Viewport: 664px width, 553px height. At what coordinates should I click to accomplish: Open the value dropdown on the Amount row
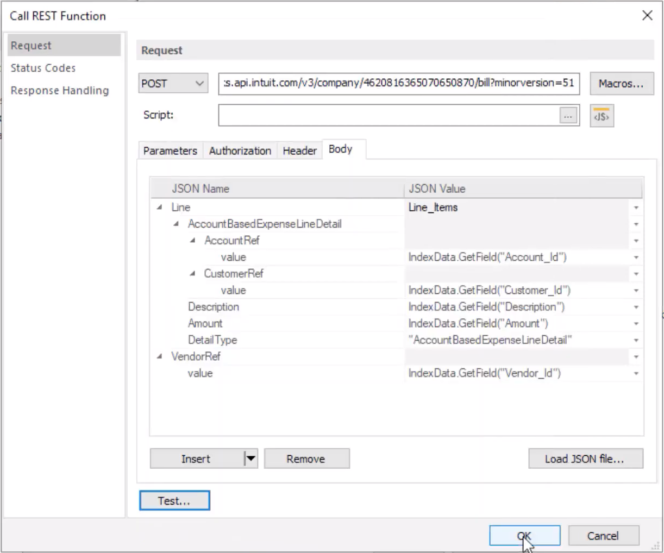636,323
